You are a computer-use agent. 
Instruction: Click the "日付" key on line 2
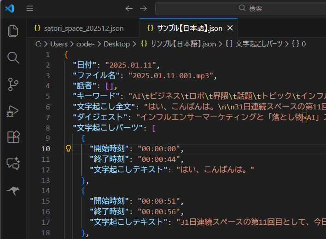[85, 65]
